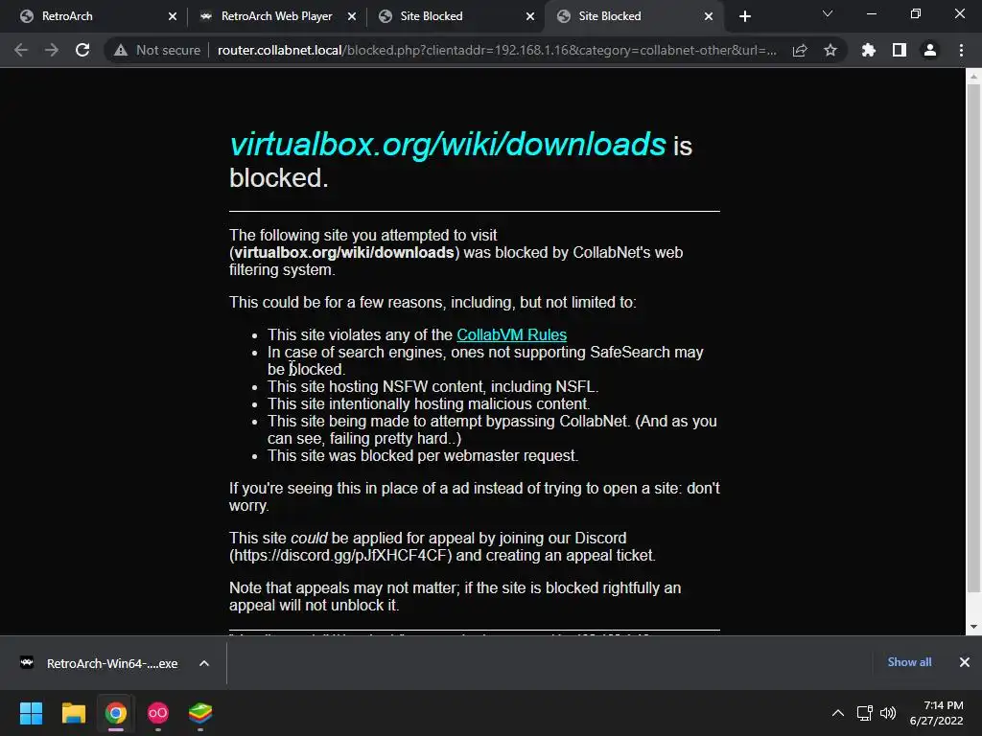This screenshot has width=982, height=736.
Task: Close the active Site Blocked tab
Action: pos(709,16)
